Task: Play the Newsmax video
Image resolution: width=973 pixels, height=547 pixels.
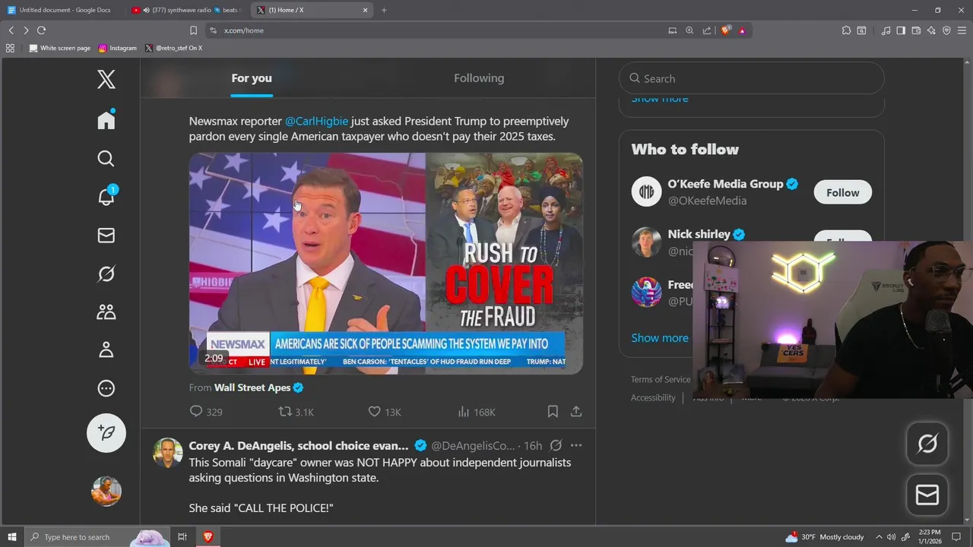Action: pyautogui.click(x=386, y=264)
